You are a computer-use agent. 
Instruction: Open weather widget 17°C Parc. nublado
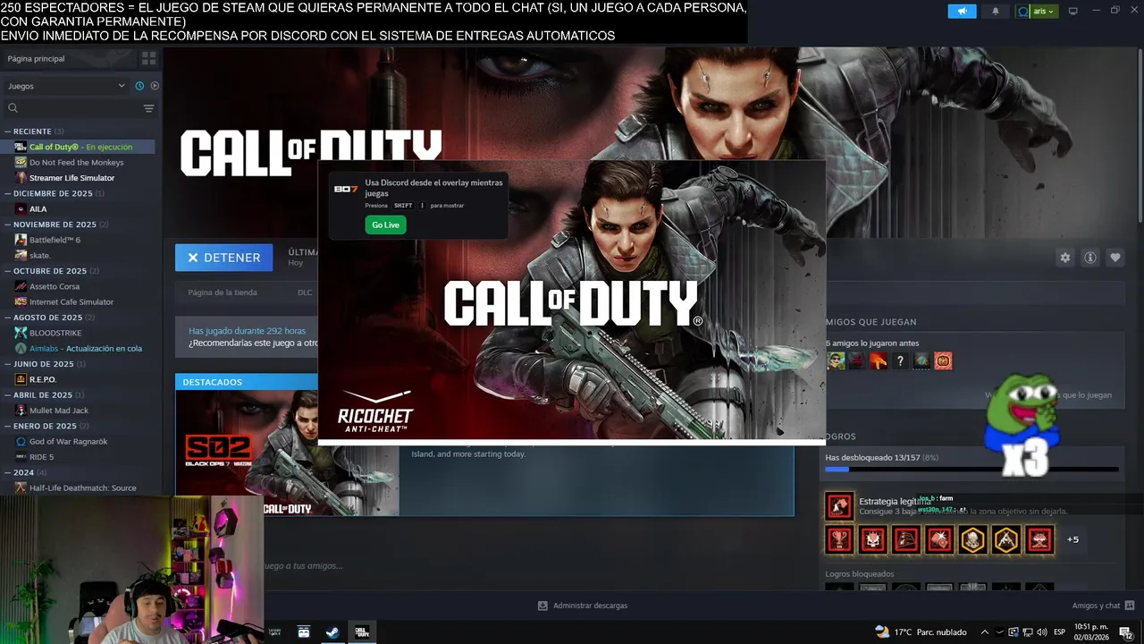[921, 631]
